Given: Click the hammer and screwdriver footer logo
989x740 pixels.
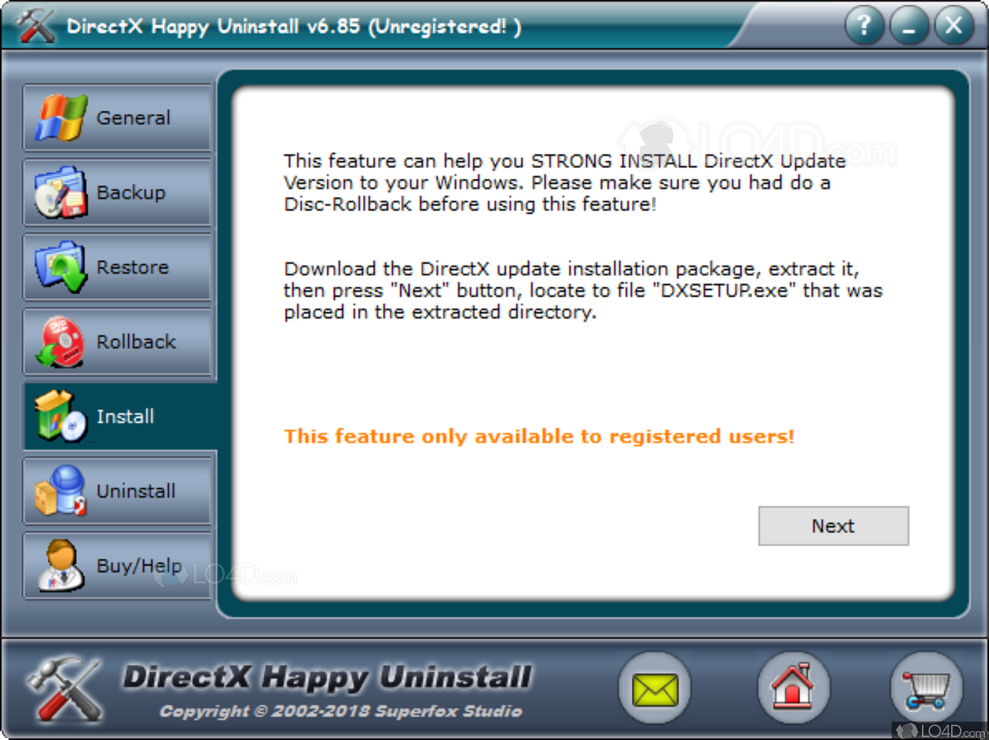Looking at the screenshot, I should tap(65, 689).
